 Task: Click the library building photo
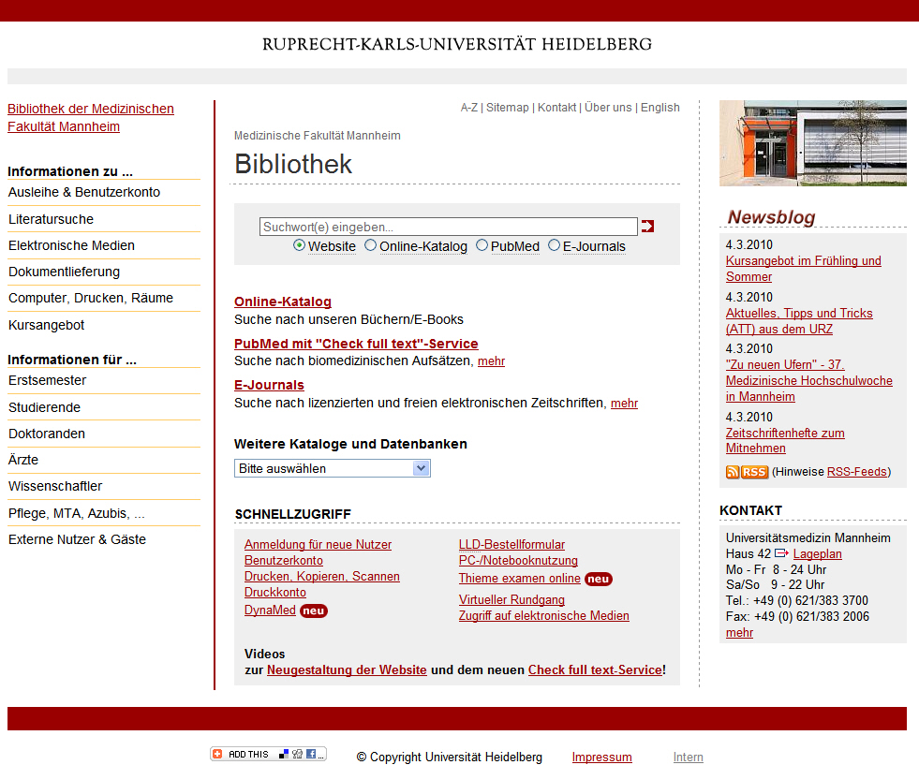pos(812,143)
